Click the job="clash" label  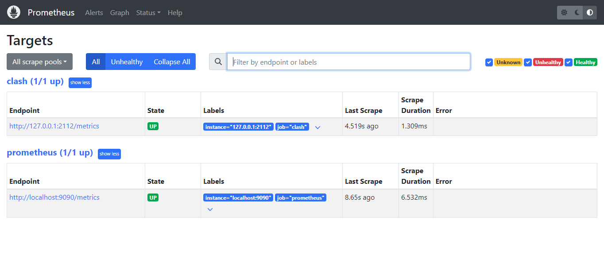[x=292, y=127]
